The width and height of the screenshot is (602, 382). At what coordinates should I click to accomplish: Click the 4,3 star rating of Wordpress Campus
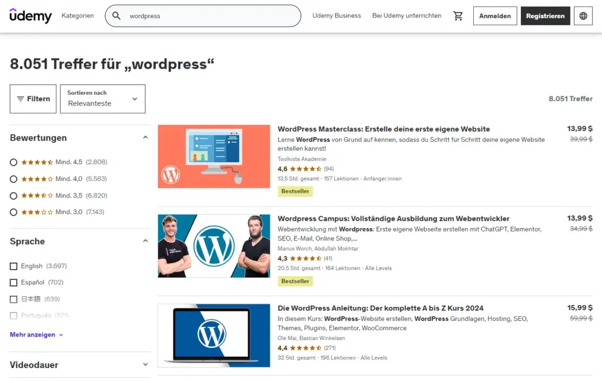click(x=305, y=259)
